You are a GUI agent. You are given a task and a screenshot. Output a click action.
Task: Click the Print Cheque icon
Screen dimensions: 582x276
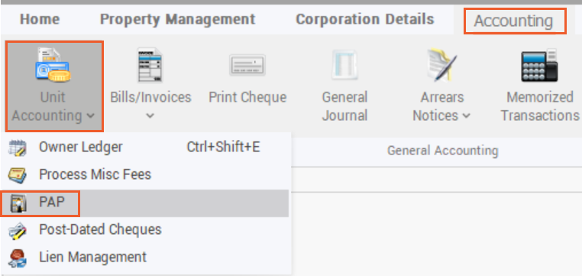click(247, 65)
